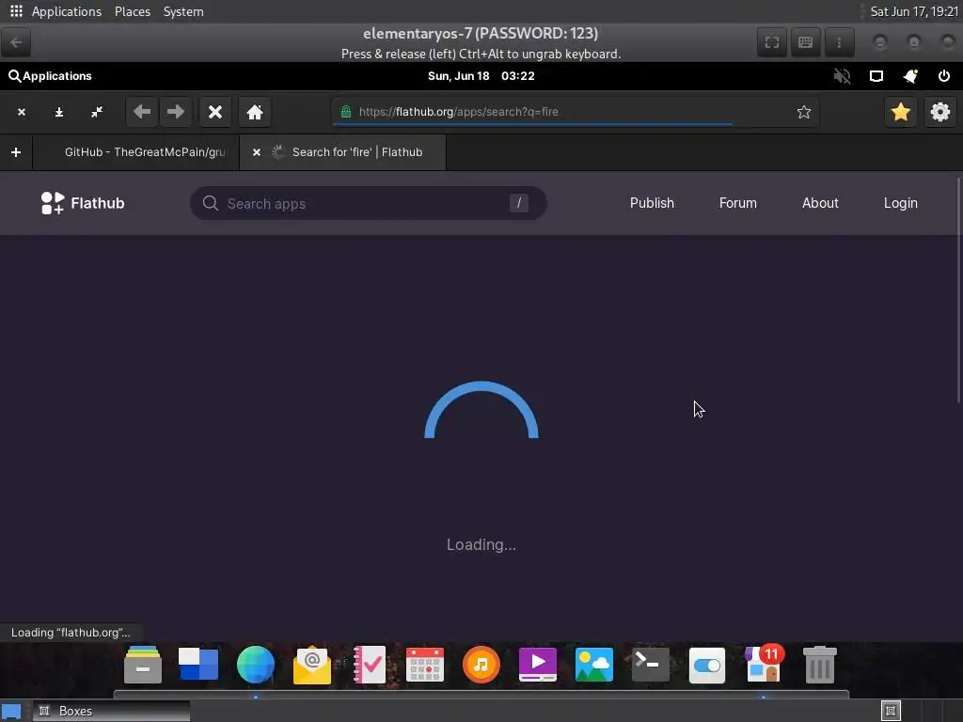Open the bookmarks gold star button
This screenshot has width=963, height=722.
pyautogui.click(x=900, y=112)
